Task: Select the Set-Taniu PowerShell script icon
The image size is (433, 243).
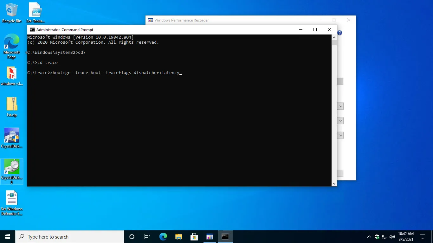Action: coord(35,13)
